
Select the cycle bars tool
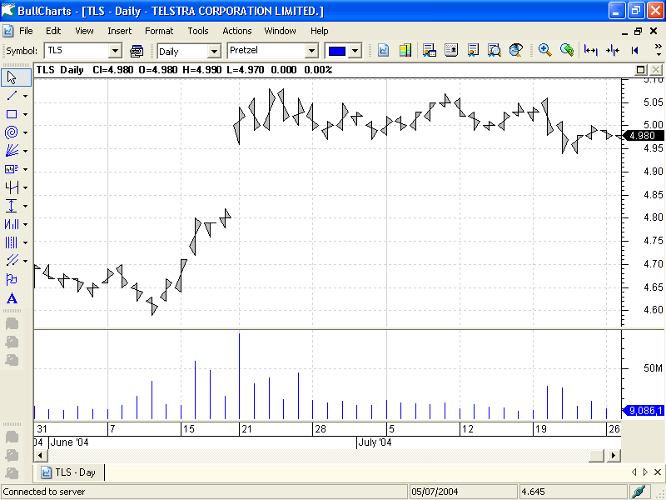coord(12,224)
